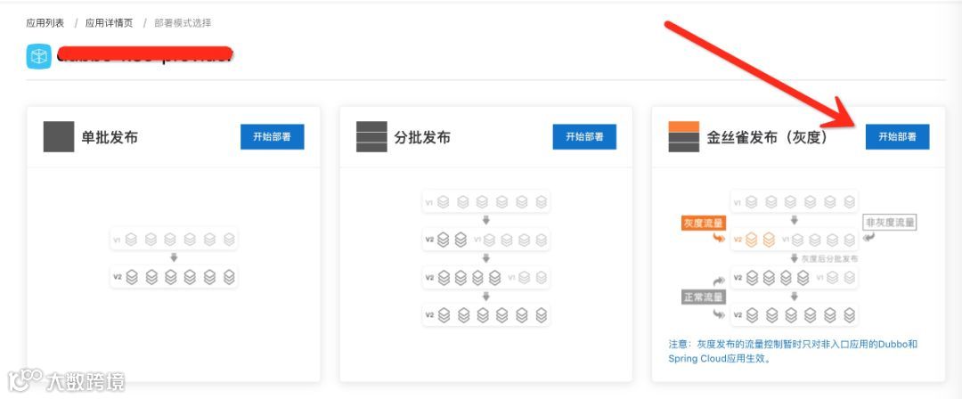
Task: Click the blue cube application icon
Action: 38,56
